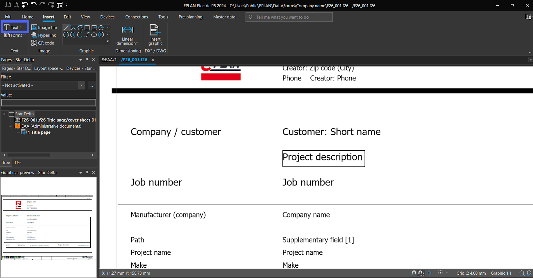Viewport: 533px width, 278px height.
Task: Click the filter ellipsis button
Action: click(92, 85)
